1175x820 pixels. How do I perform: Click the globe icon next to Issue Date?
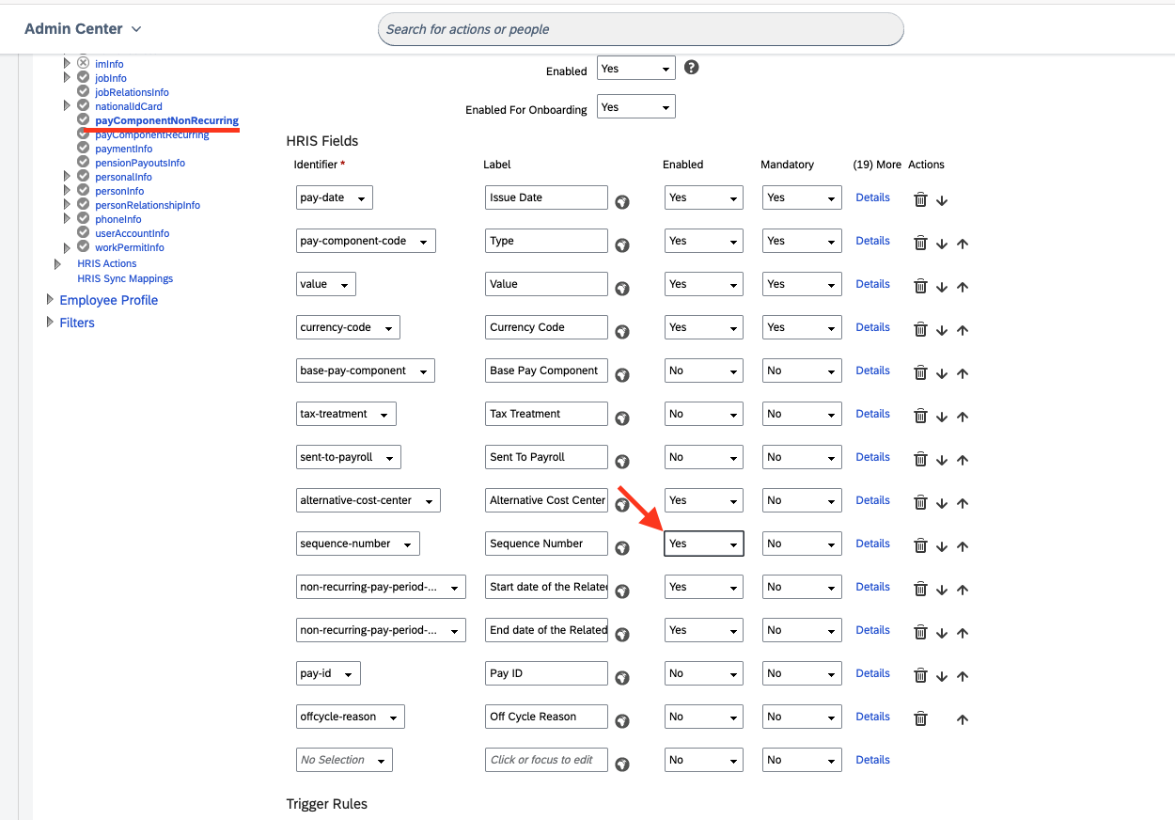(621, 201)
